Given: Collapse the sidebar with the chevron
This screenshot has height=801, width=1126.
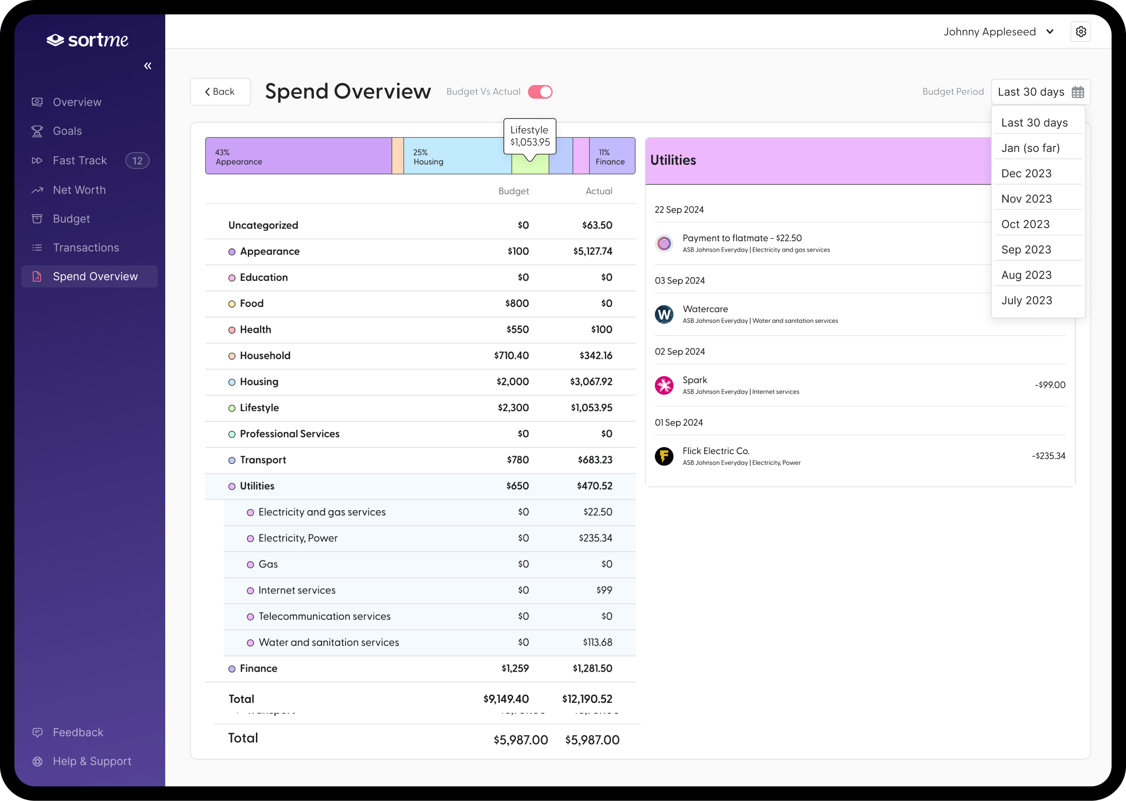Looking at the screenshot, I should point(147,65).
